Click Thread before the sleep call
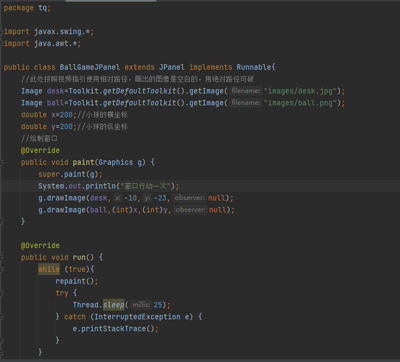 (x=86, y=305)
